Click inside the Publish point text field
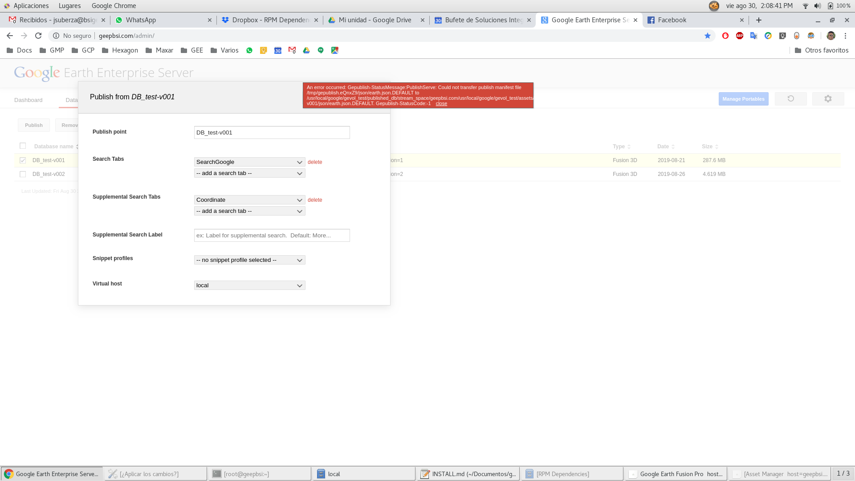 pyautogui.click(x=272, y=132)
